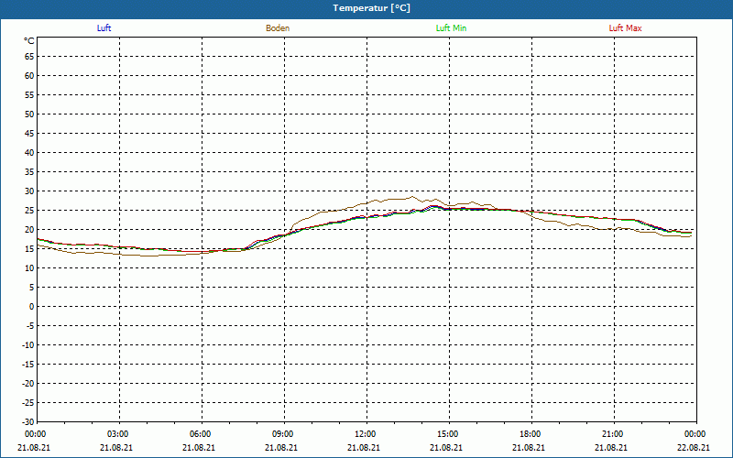Click the 30 temperature axis label

pos(29,191)
